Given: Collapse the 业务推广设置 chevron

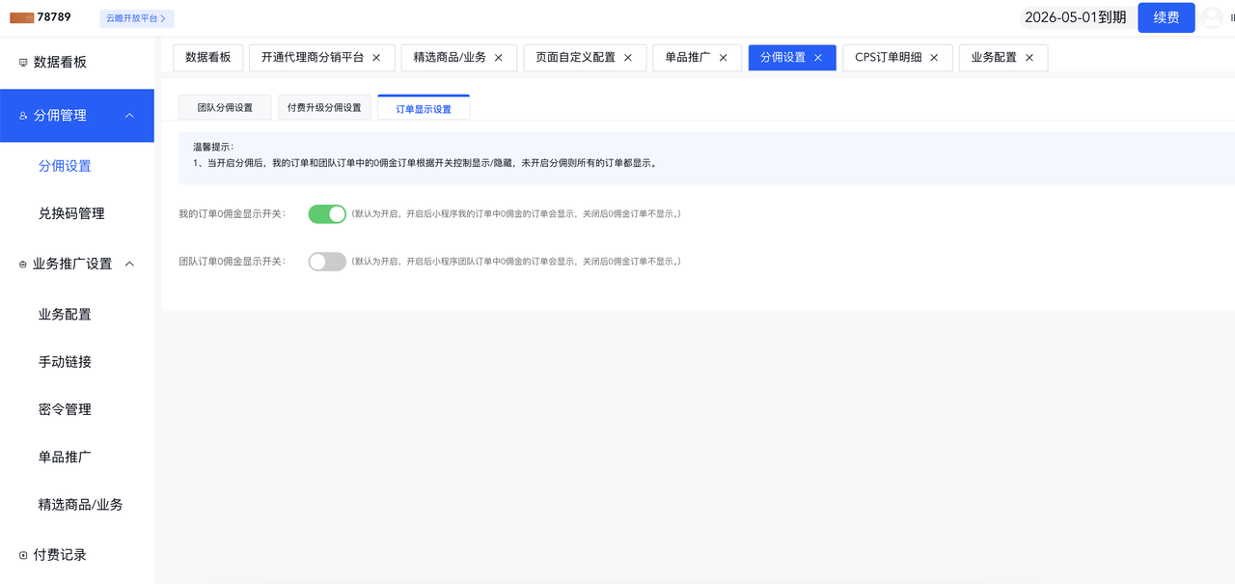Looking at the screenshot, I should pyautogui.click(x=129, y=264).
